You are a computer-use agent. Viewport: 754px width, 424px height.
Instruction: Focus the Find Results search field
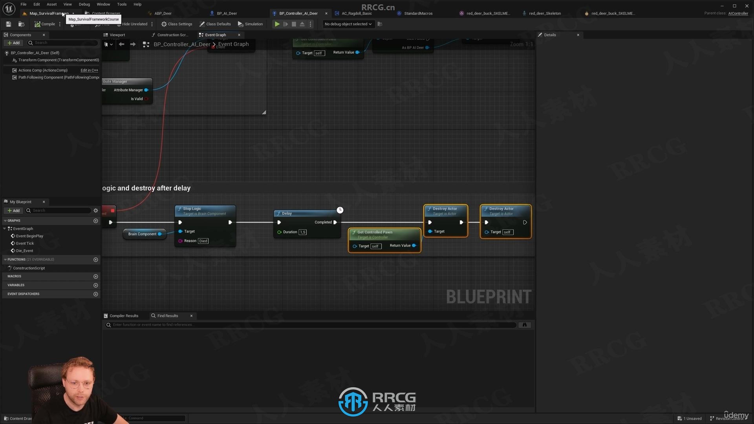[311, 325]
